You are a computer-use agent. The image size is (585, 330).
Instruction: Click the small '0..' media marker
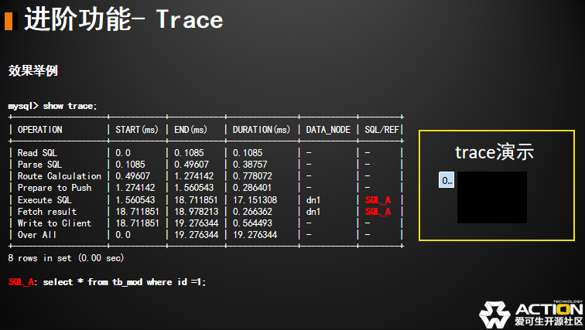click(x=446, y=180)
